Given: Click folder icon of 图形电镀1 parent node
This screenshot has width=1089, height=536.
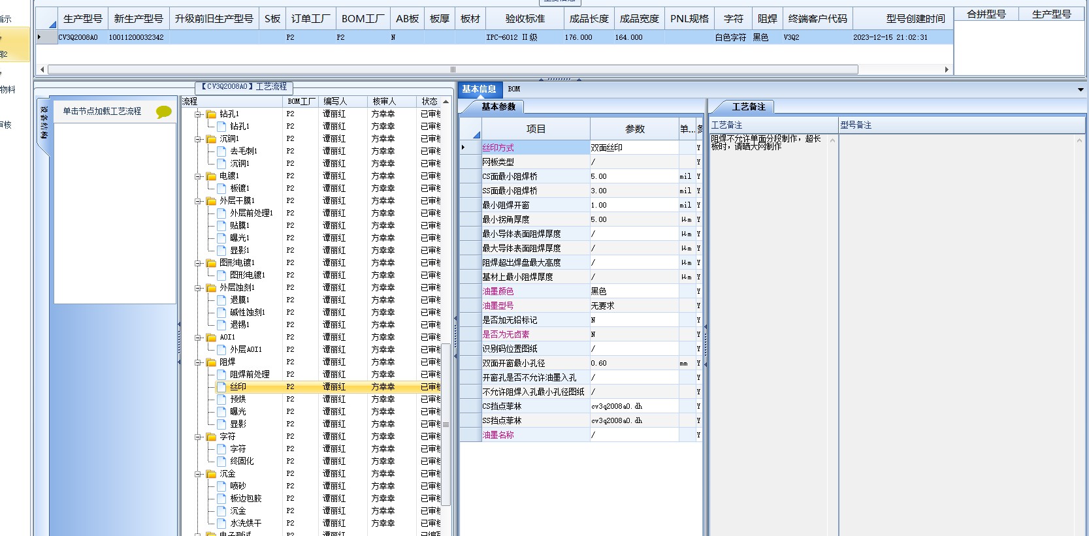Looking at the screenshot, I should (211, 263).
